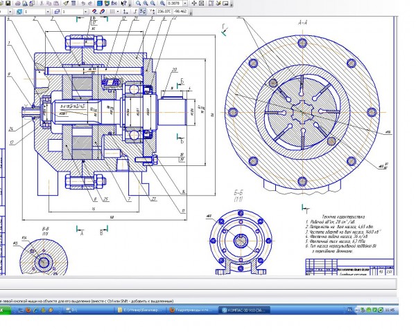Screen dimensions: 416x332
Task: Undo the last action
Action: click(x=83, y=3)
